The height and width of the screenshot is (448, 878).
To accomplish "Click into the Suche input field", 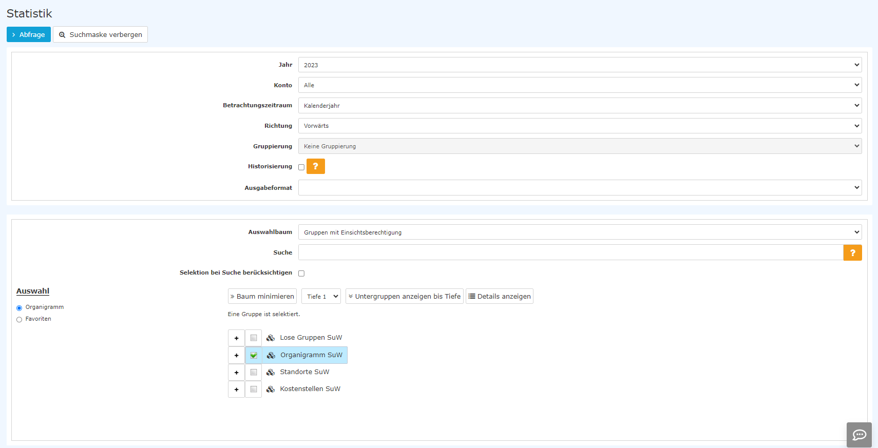I will click(570, 252).
